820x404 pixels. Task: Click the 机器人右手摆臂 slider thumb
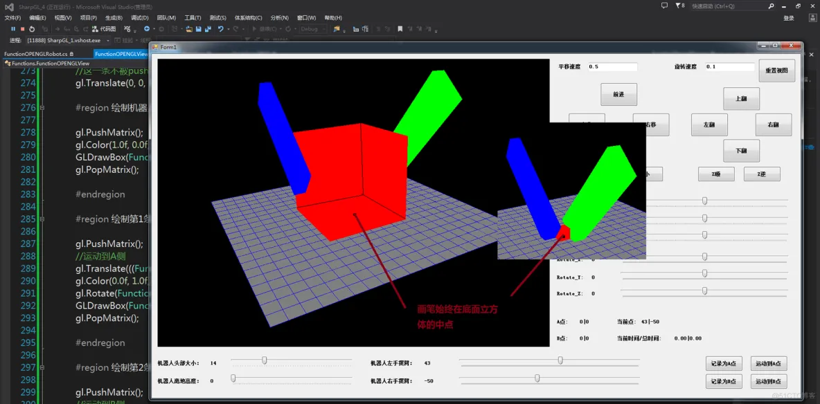[537, 378]
